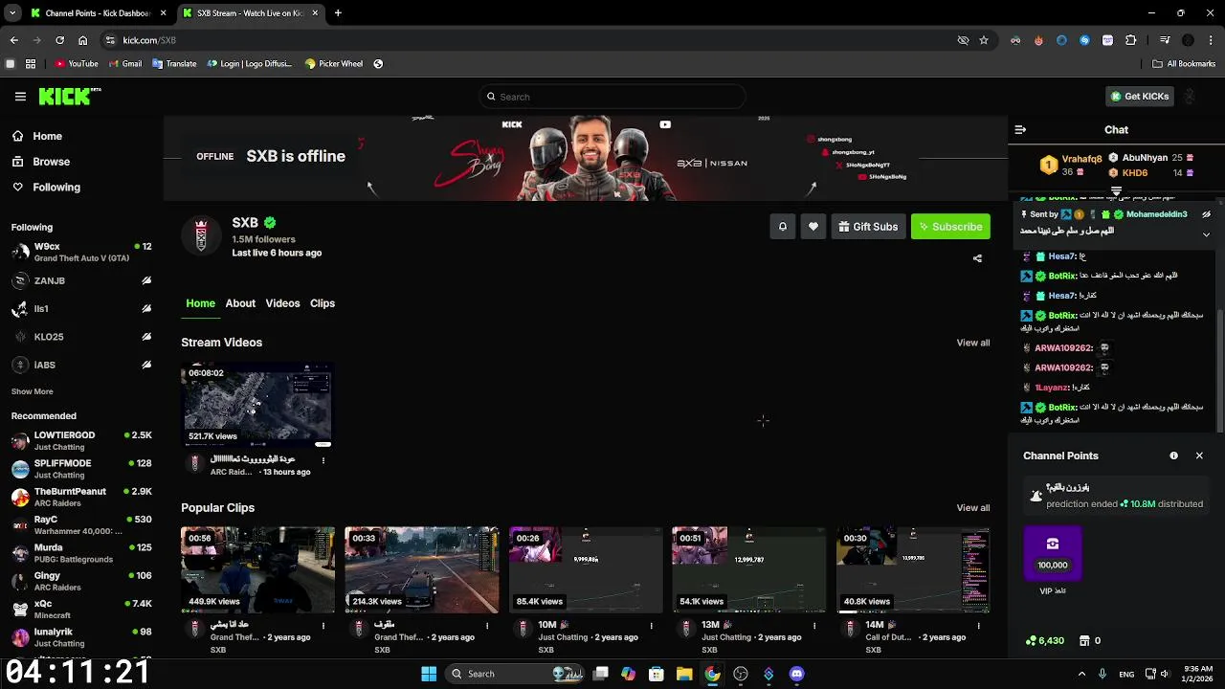Collapse the chat panel

(x=1020, y=130)
